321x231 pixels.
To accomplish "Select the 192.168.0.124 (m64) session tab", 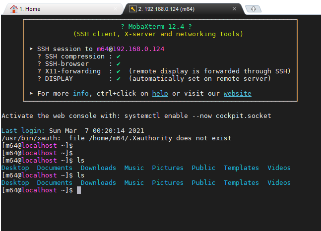I will point(183,9).
